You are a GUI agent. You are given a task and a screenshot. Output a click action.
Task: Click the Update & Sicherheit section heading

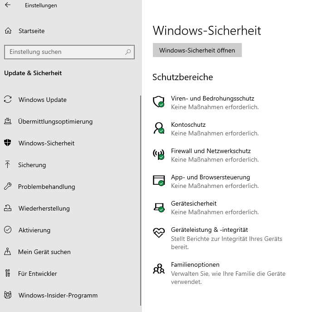pyautogui.click(x=33, y=73)
